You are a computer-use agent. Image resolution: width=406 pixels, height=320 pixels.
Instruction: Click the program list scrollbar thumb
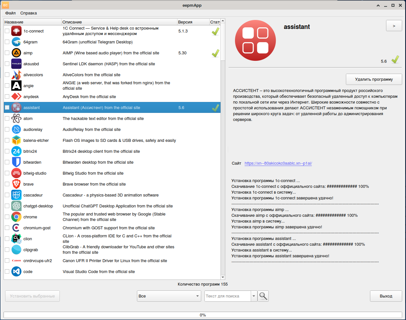point(223,42)
